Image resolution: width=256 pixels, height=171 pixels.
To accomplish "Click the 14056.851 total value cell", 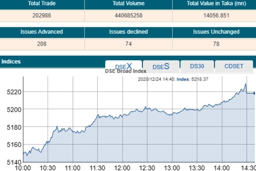I will 216,16.
